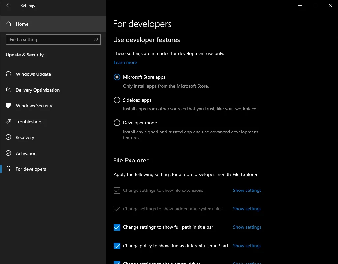The width and height of the screenshot is (338, 264).
Task: Click the For developers page title
Action: (142, 24)
